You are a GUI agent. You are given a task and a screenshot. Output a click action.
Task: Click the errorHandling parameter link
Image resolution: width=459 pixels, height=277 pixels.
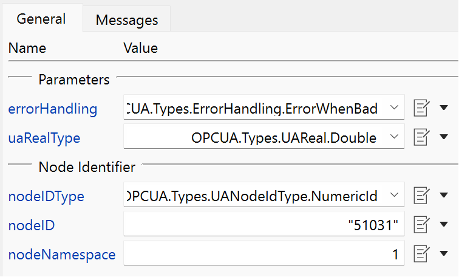pyautogui.click(x=53, y=109)
